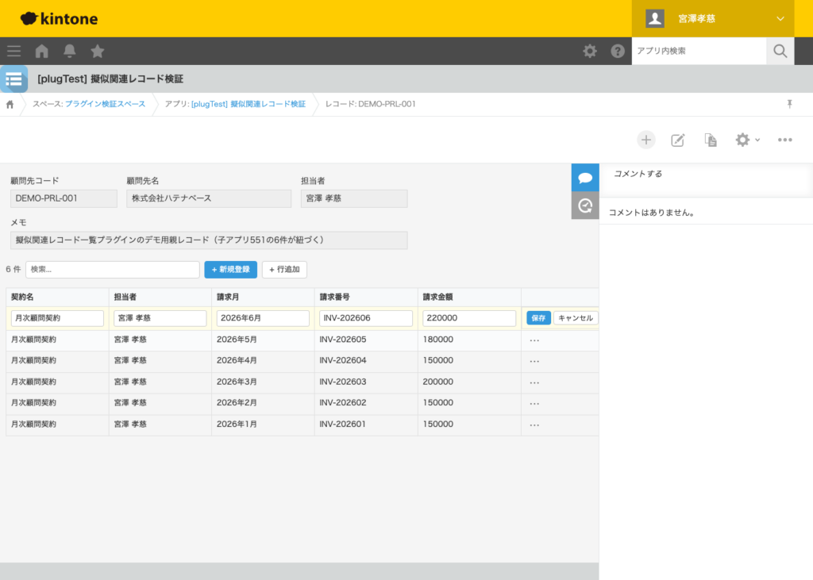Image resolution: width=813 pixels, height=580 pixels.
Task: Open kintone help via the question mark icon
Action: pyautogui.click(x=618, y=51)
